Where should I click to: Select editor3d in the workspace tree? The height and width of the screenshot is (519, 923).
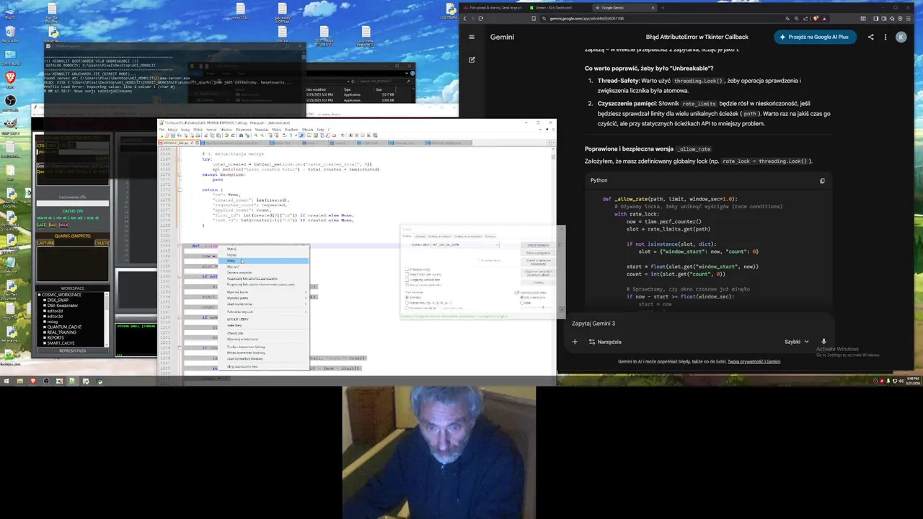[x=55, y=316]
